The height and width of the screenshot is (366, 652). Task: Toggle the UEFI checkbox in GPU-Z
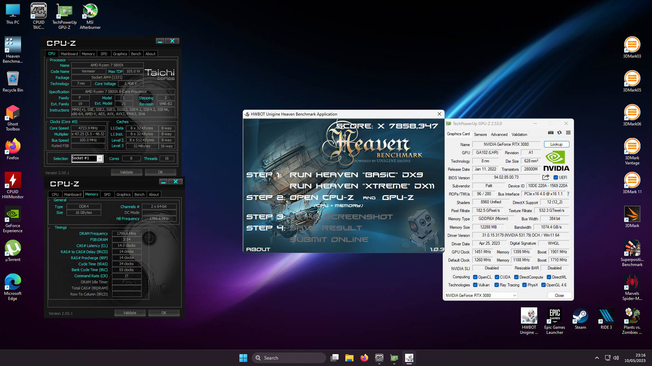pyautogui.click(x=556, y=178)
